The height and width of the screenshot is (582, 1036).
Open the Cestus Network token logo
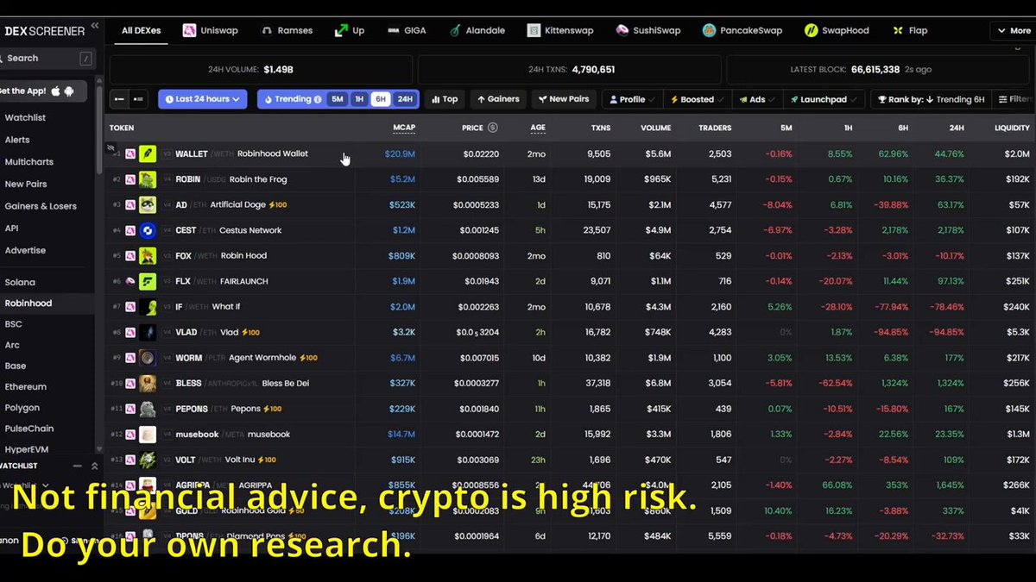tap(148, 230)
